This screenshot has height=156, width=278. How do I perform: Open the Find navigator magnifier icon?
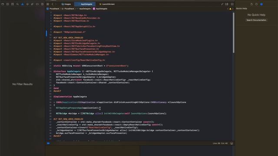click(x=17, y=4)
